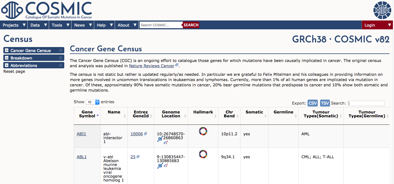Export table as CSV
Image resolution: width=394 pixels, height=184 pixels.
pos(313,103)
